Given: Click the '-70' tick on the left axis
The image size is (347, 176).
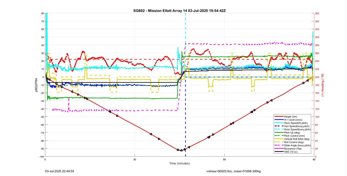Looking at the screenshot, I should [x=42, y=133].
